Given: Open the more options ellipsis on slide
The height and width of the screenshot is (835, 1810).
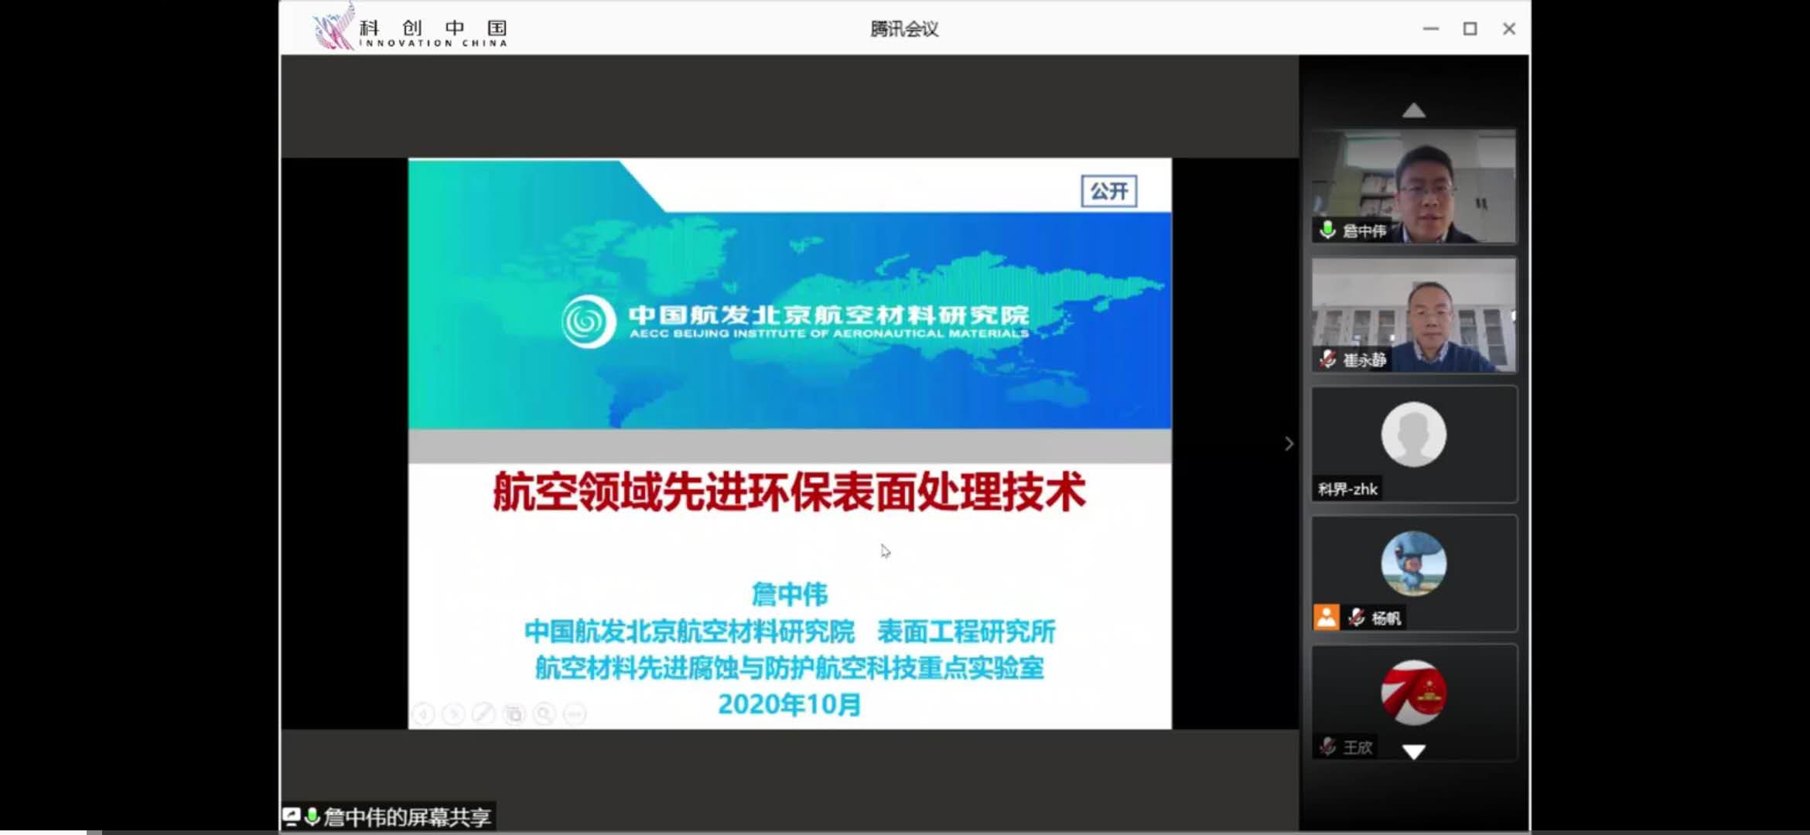Looking at the screenshot, I should coord(574,714).
